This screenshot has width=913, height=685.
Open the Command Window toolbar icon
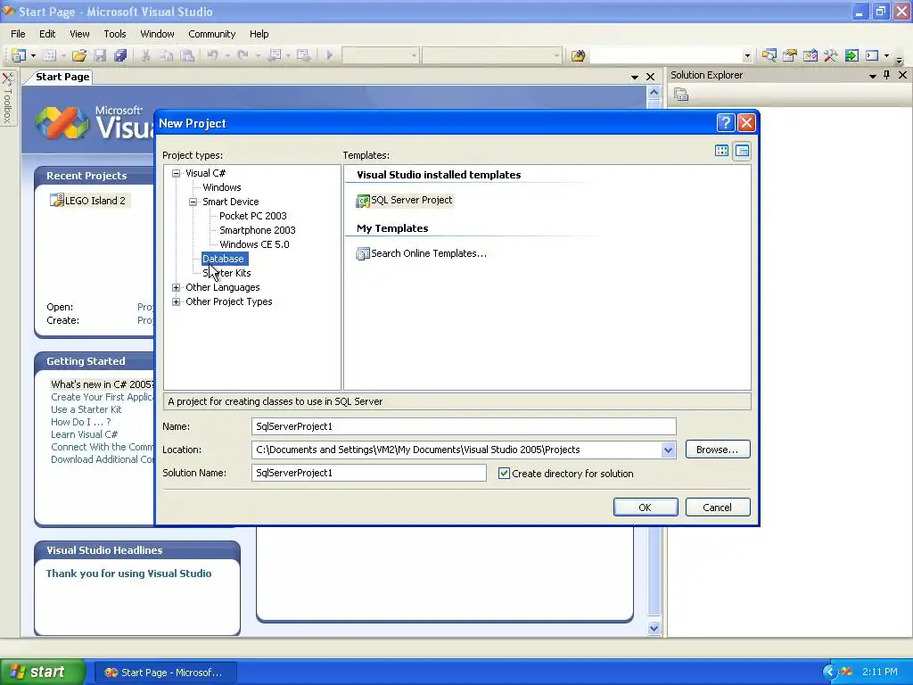[872, 55]
